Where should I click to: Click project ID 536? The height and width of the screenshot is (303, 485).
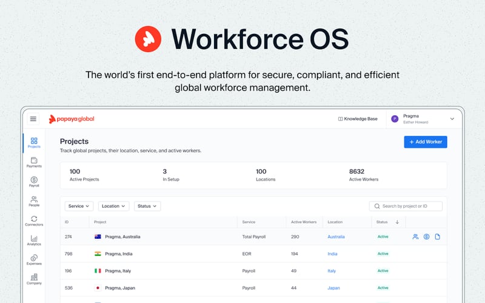pos(69,288)
